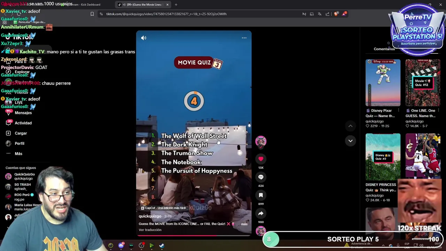
Task: Open the Disney Quiz #2 thumbnail
Action: [x=383, y=157]
